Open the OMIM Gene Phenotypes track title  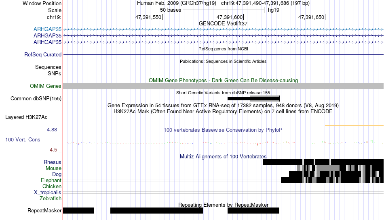[x=223, y=80]
